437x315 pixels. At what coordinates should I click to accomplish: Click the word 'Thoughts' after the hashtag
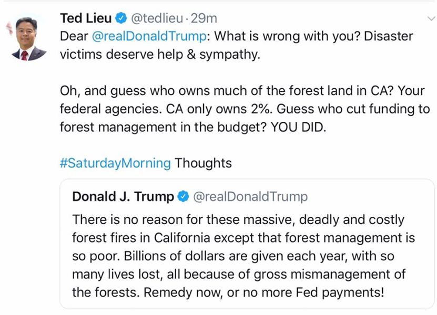coord(203,163)
